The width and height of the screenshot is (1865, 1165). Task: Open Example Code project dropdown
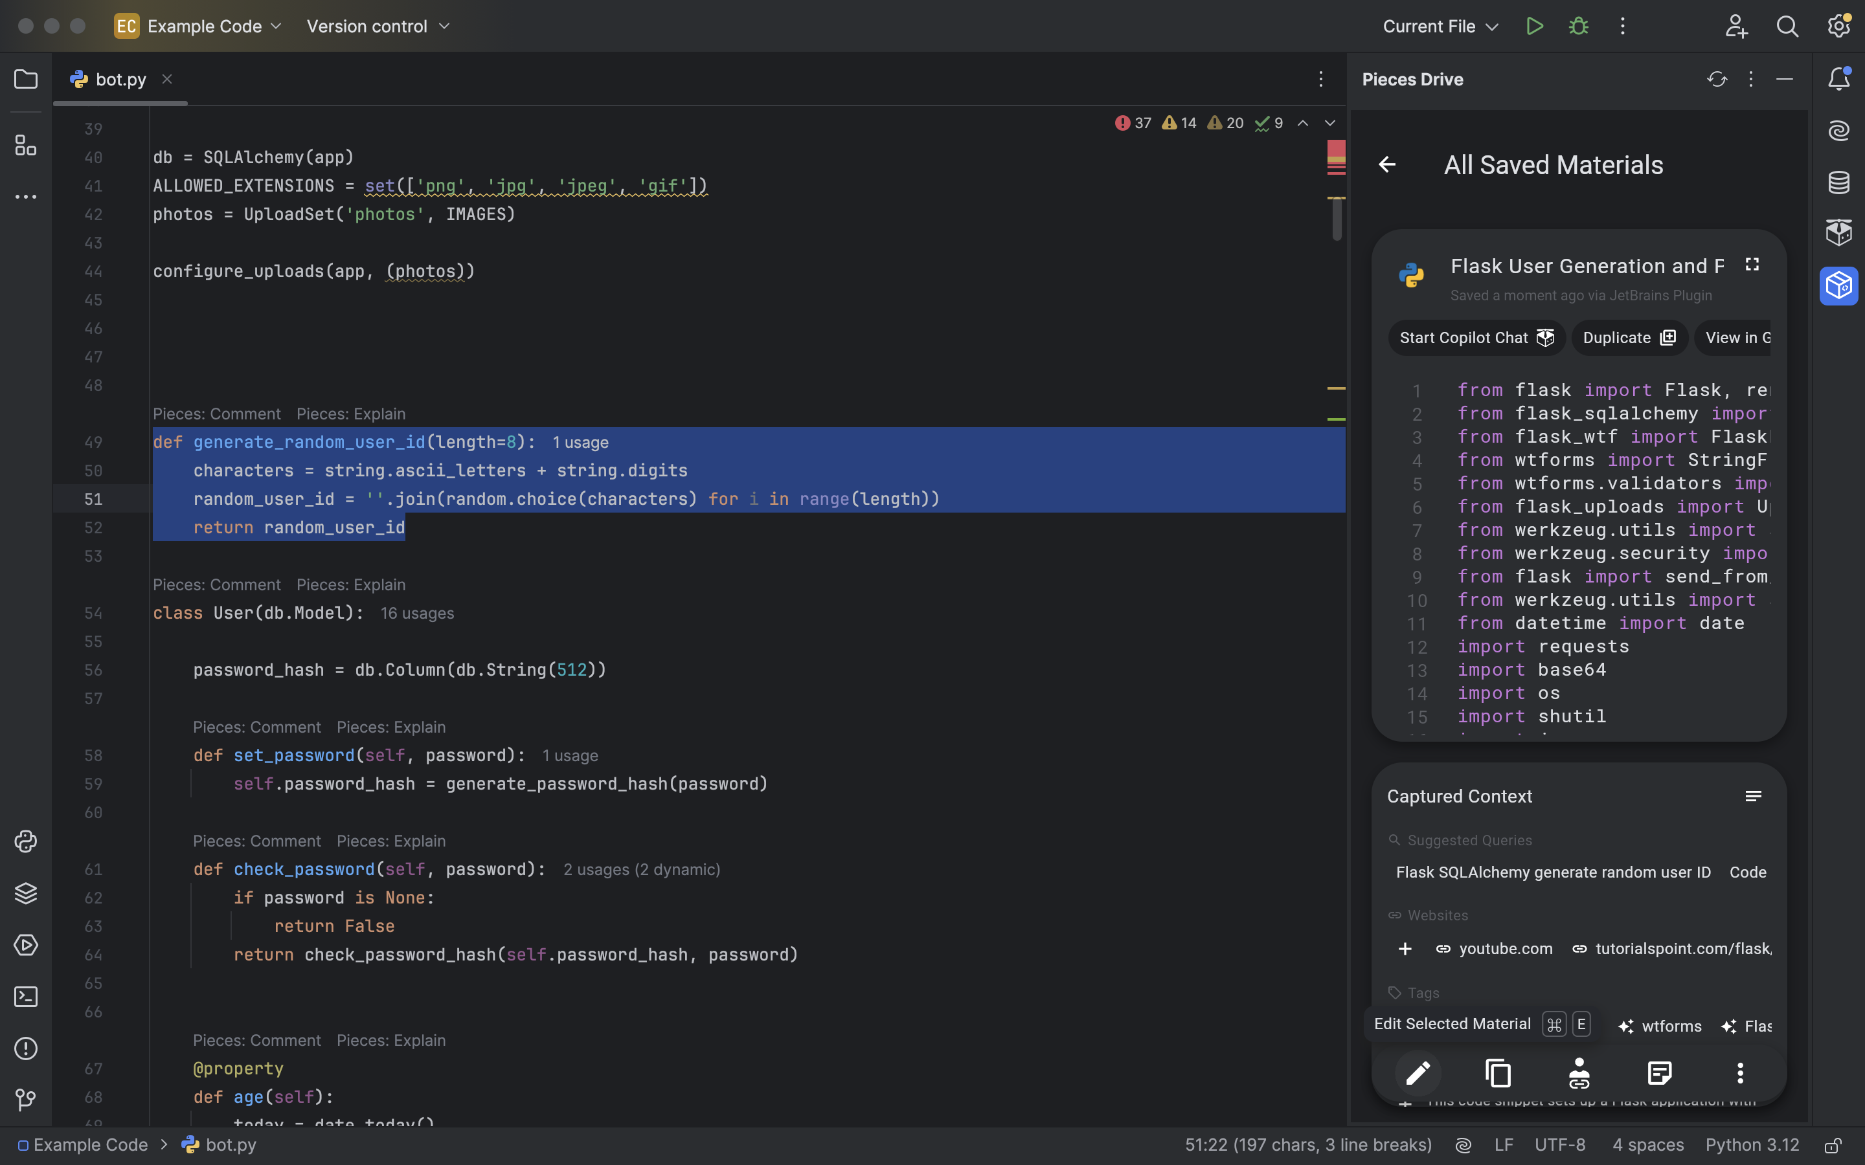(x=199, y=26)
